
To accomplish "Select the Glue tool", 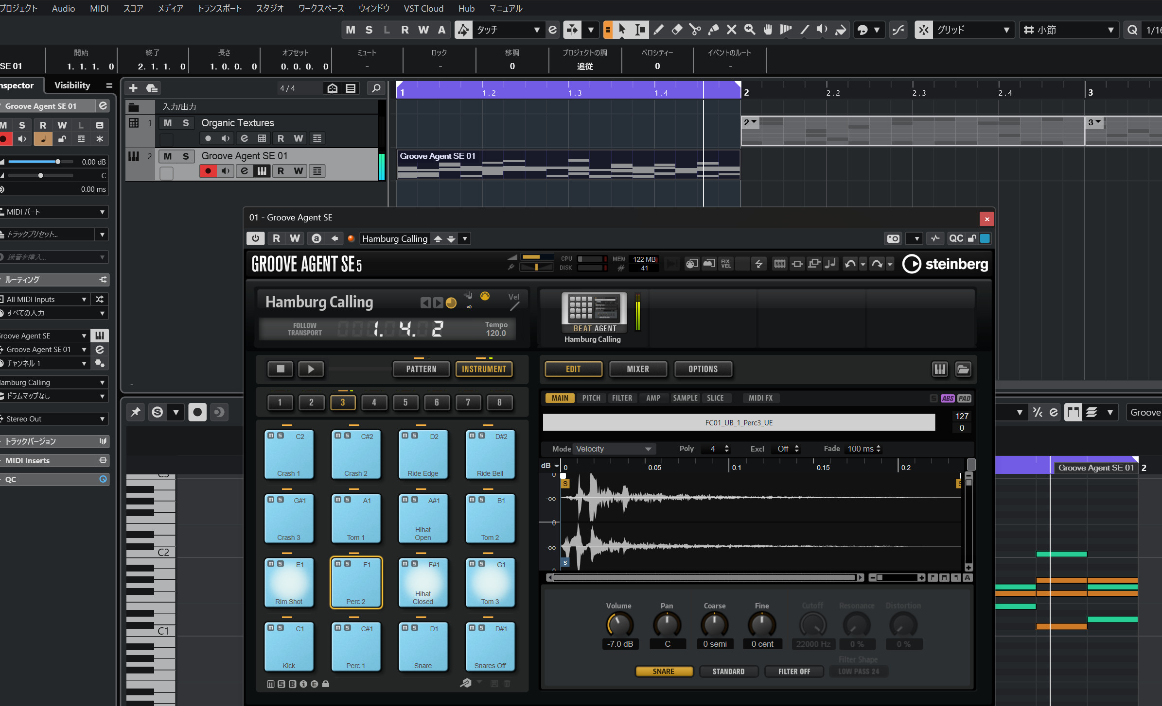I will [713, 30].
